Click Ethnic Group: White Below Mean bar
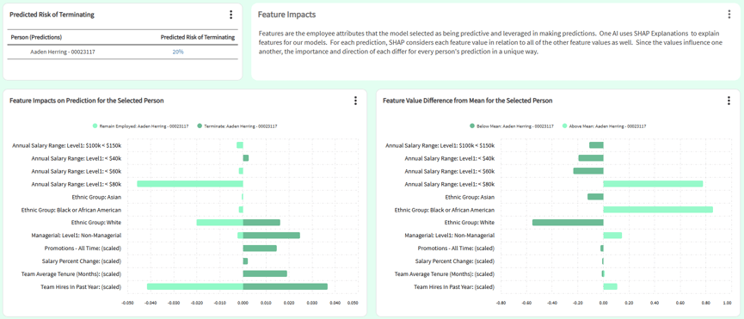The image size is (744, 319). coord(568,223)
